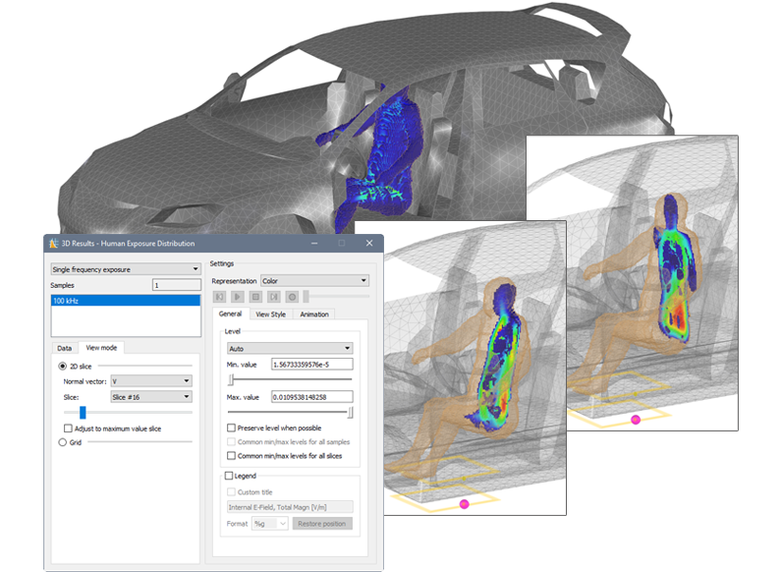
Task: Click the skip-to-last-frame animation icon
Action: [x=273, y=296]
